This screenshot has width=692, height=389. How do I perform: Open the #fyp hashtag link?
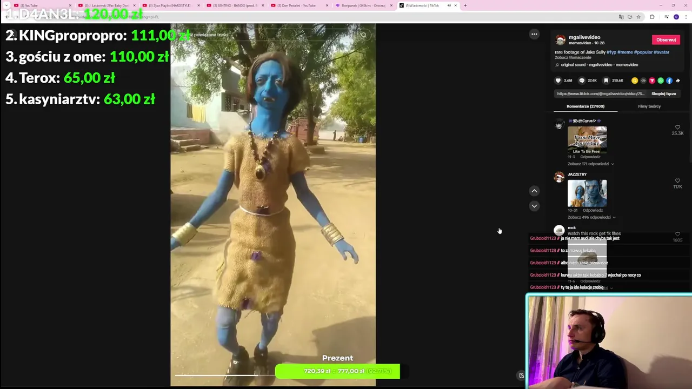611,52
